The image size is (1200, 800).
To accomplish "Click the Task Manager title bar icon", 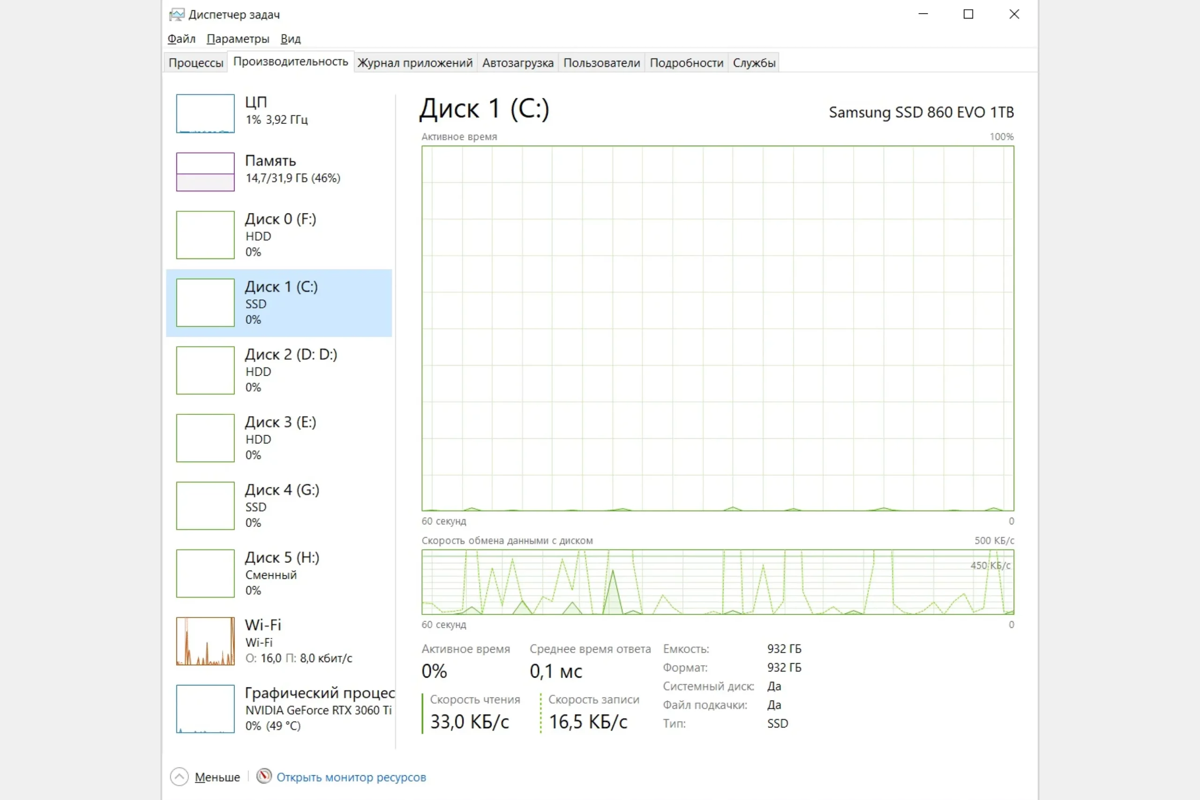I will click(177, 14).
